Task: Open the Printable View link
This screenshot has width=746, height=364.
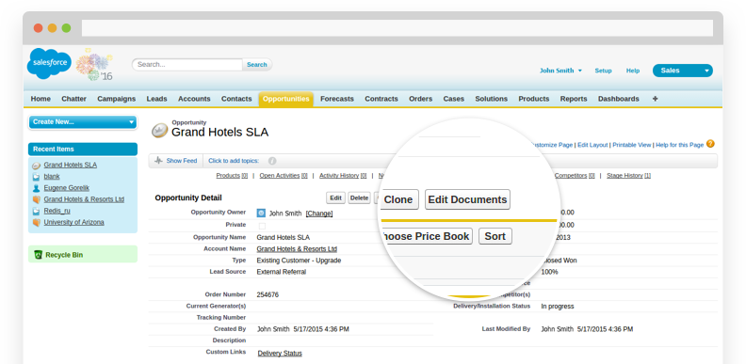Action: click(x=632, y=145)
